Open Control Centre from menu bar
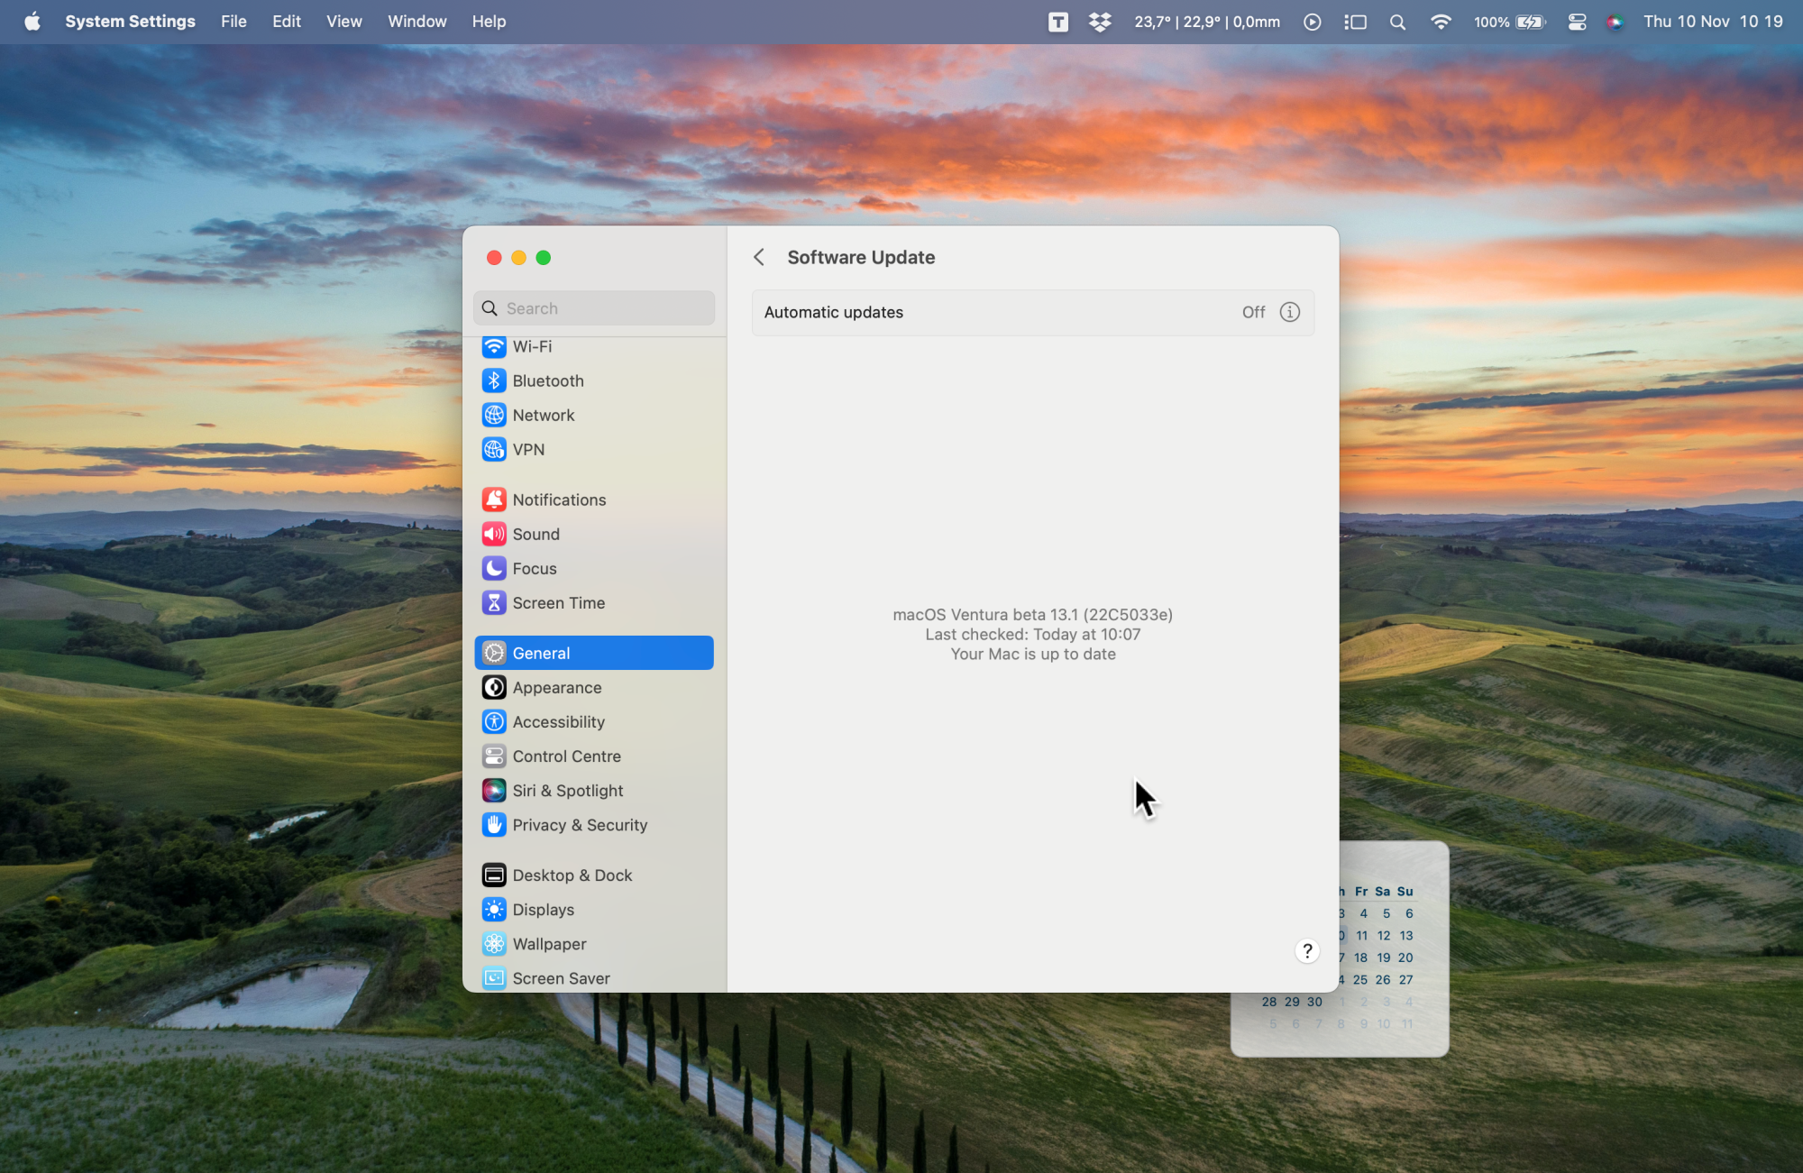 click(x=1577, y=22)
